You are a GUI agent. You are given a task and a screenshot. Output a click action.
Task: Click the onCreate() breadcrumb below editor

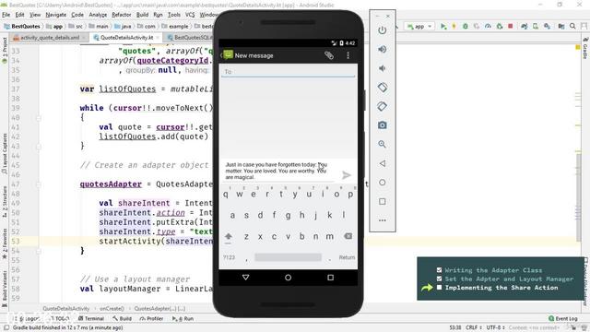pos(112,309)
